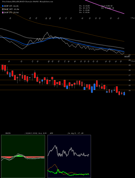Click the ADX values '(14 day) 9, +17, -20'
The image size is (135, 178).
75,133
